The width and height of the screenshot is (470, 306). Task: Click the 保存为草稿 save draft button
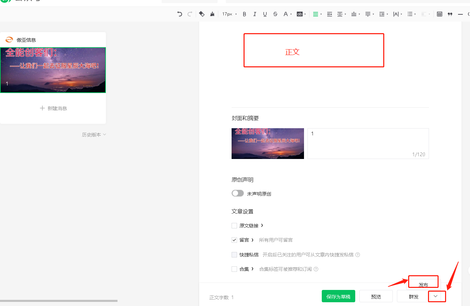click(x=338, y=296)
